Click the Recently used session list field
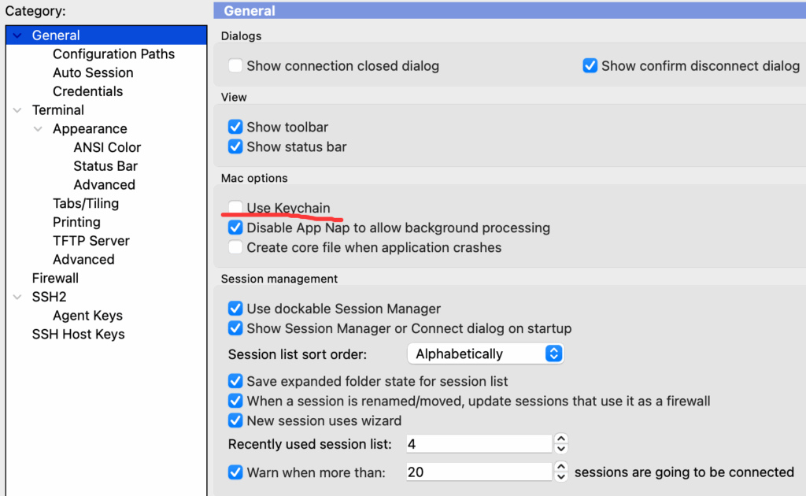The width and height of the screenshot is (806, 496). pyautogui.click(x=478, y=444)
